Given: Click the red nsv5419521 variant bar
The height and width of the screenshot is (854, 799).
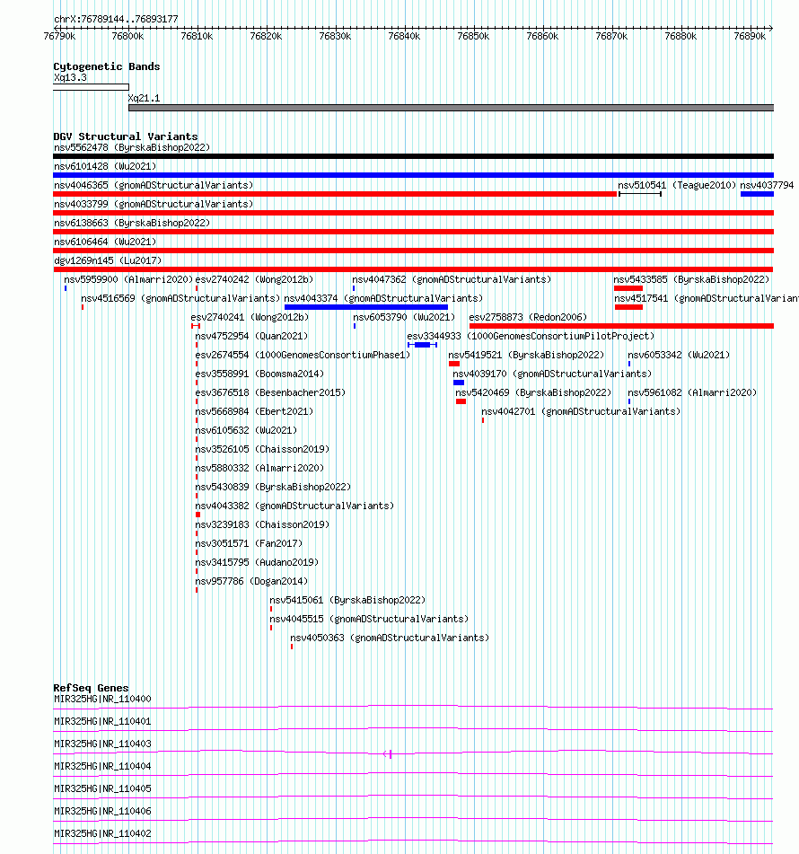Looking at the screenshot, I should (x=453, y=364).
